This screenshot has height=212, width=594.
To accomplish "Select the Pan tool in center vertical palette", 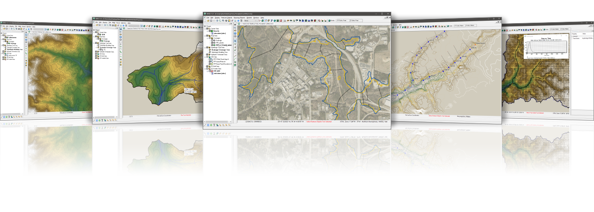I will point(235,24).
